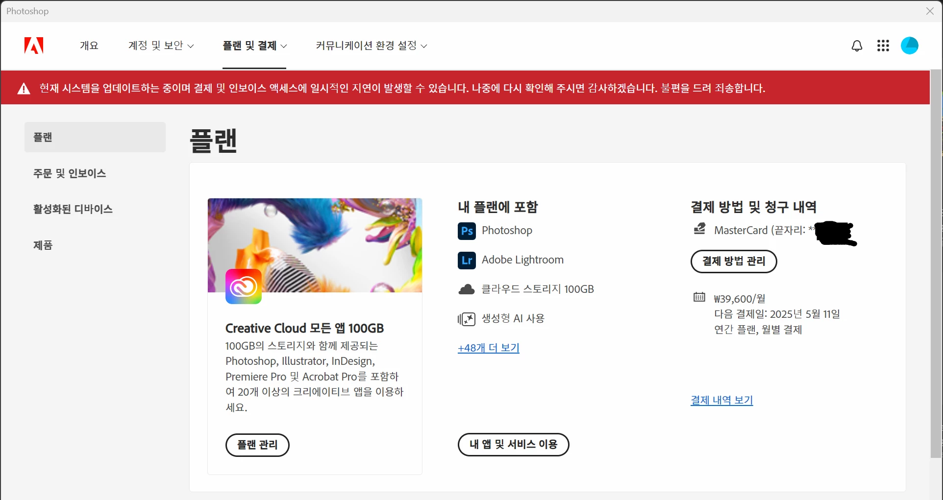This screenshot has width=943, height=500.
Task: Click the Adobe Lightroom label
Action: point(522,260)
